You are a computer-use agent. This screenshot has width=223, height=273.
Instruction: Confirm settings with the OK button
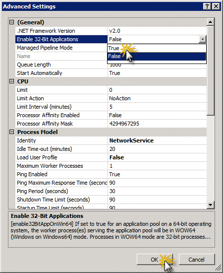[155, 260]
